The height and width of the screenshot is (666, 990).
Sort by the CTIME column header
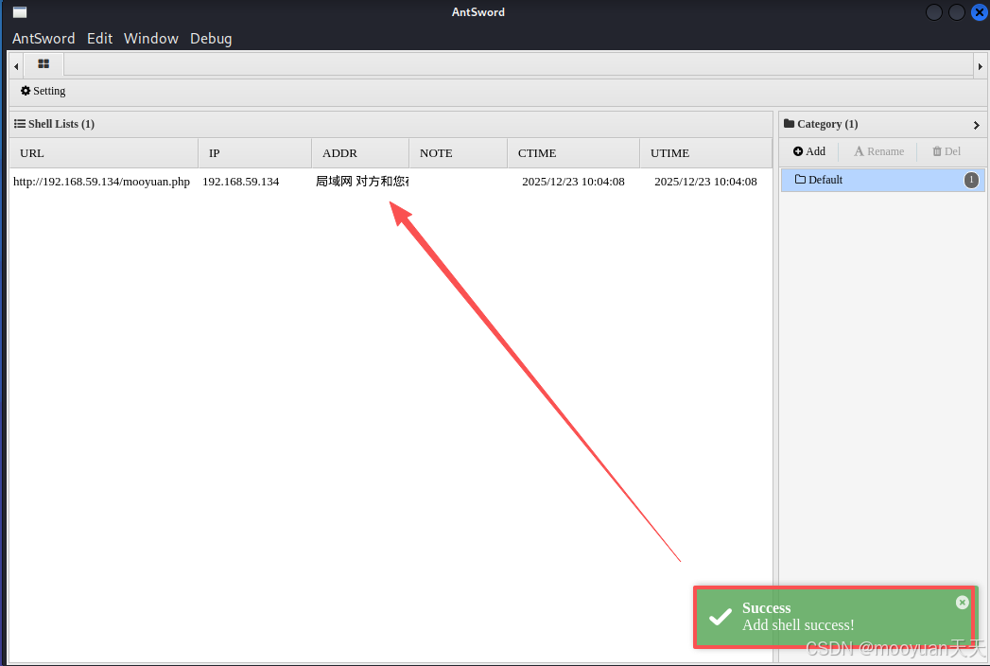coord(573,153)
